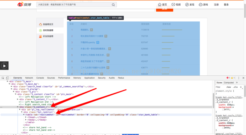
Task: Switch to the Console tab
Action: point(40,78)
